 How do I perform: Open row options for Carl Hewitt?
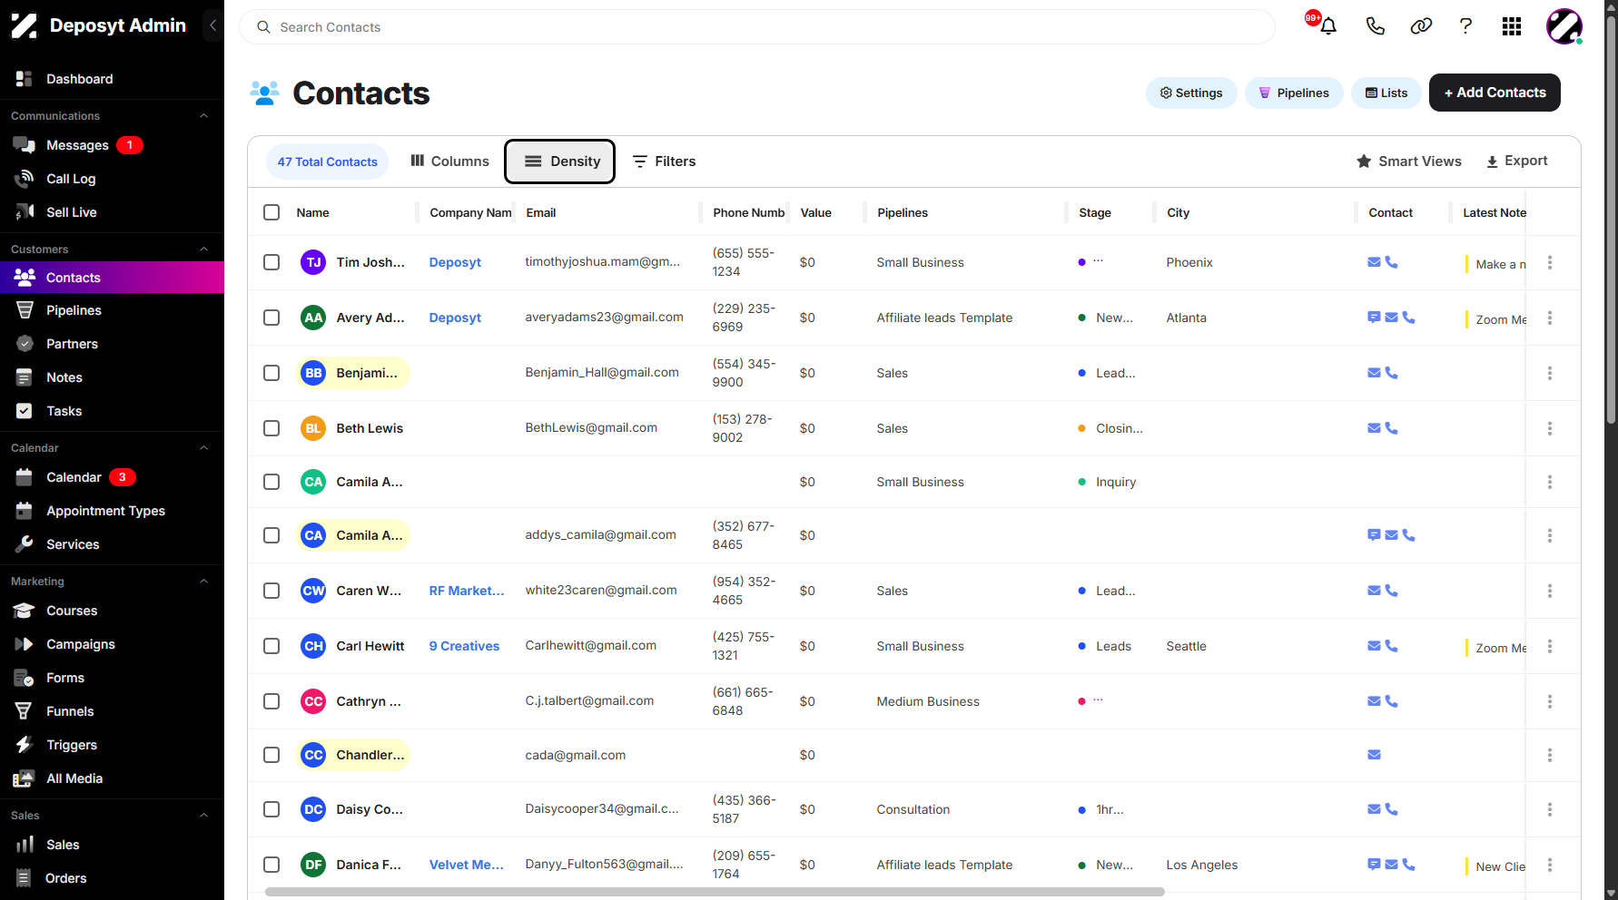[1550, 646]
